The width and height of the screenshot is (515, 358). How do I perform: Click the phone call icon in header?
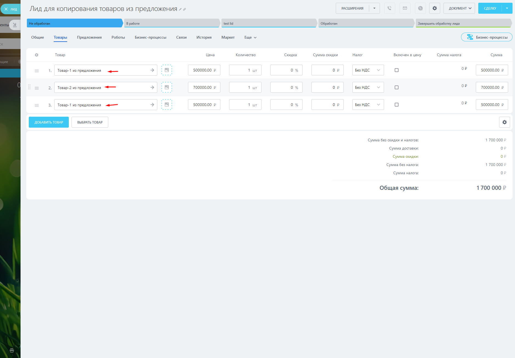pos(389,8)
